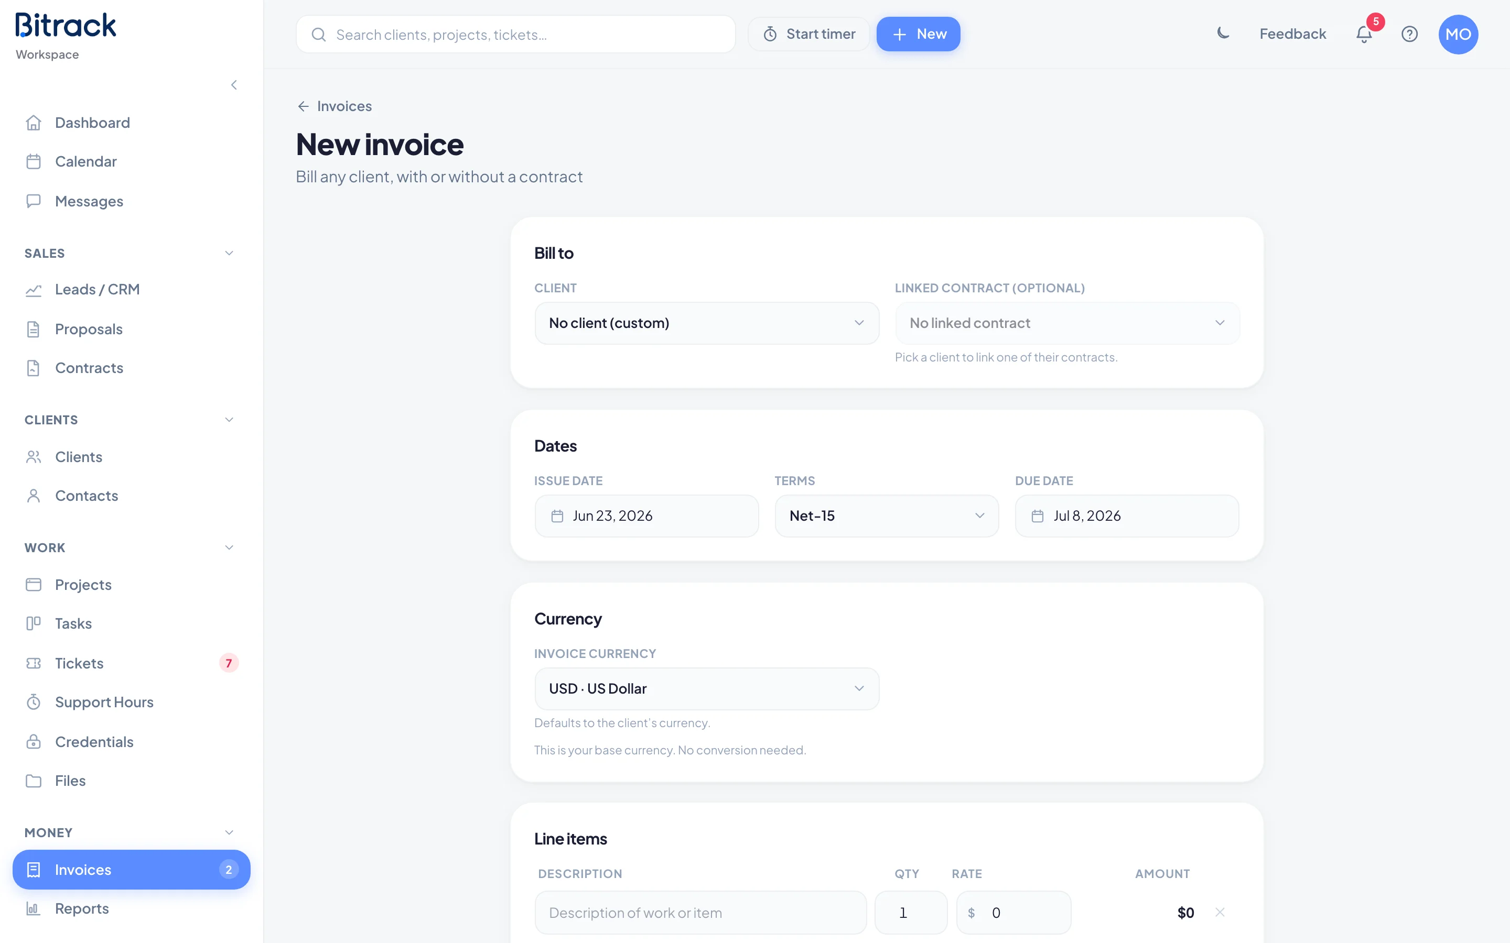Click the Files folder icon

tap(34, 781)
